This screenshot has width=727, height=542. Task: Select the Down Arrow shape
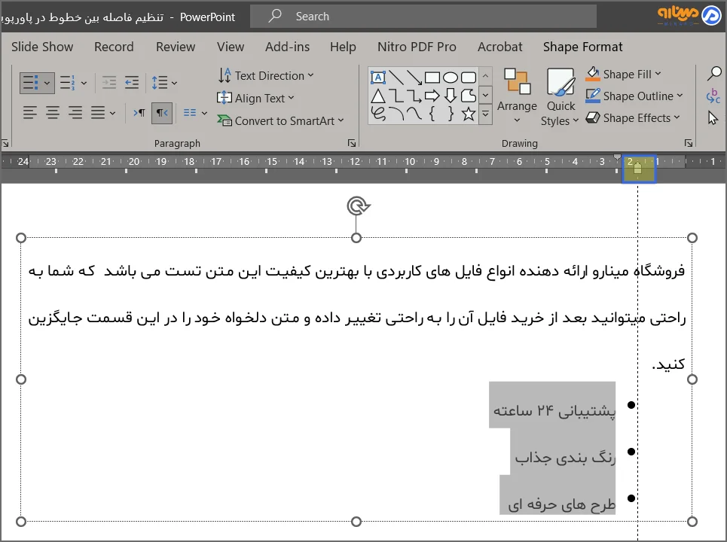[451, 96]
